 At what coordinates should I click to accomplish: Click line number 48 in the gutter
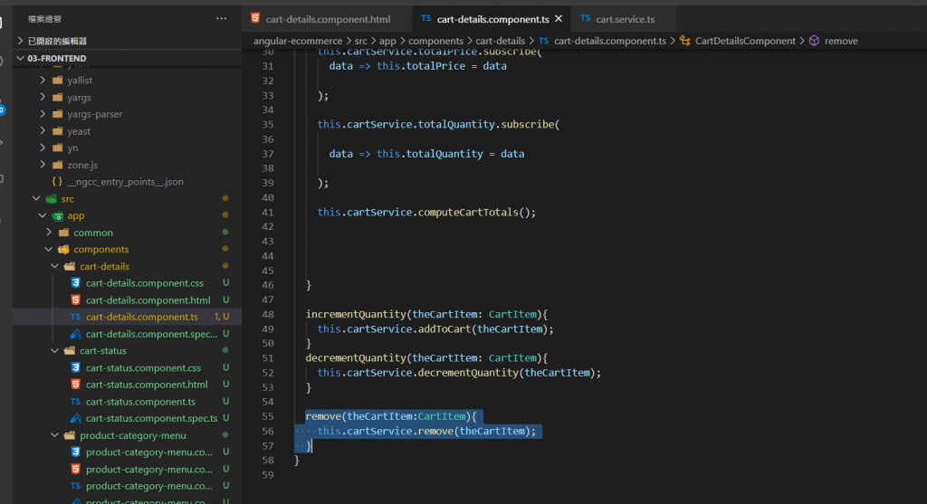tap(268, 314)
